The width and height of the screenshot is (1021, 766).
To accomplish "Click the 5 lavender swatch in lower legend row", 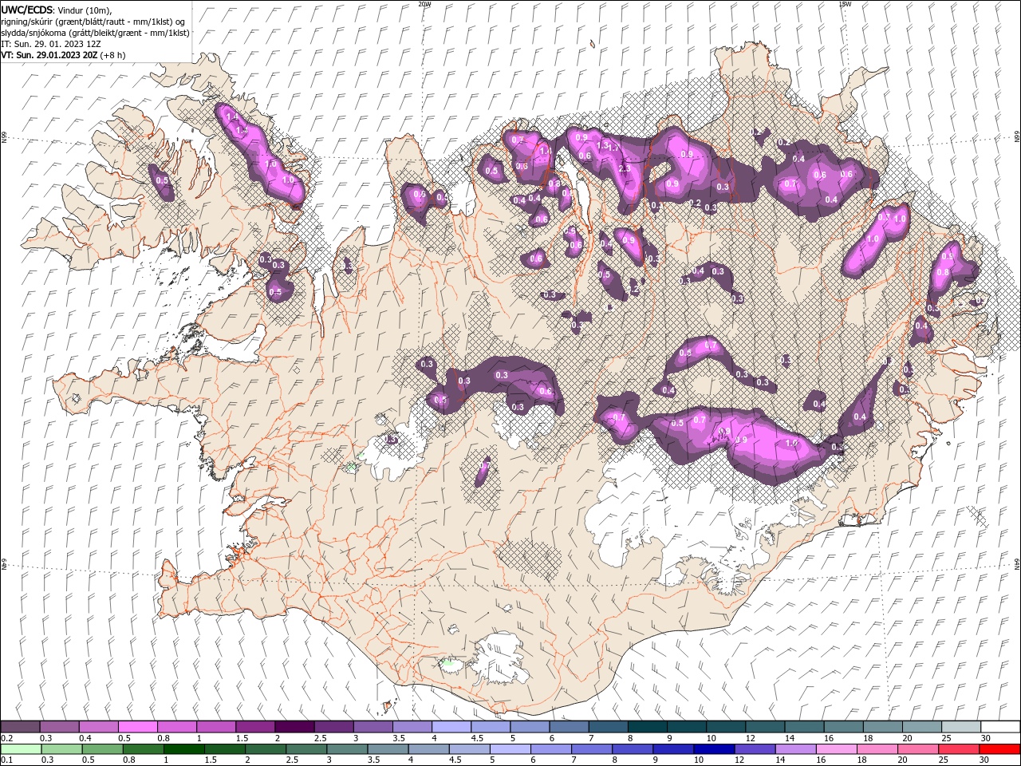I will (x=510, y=749).
